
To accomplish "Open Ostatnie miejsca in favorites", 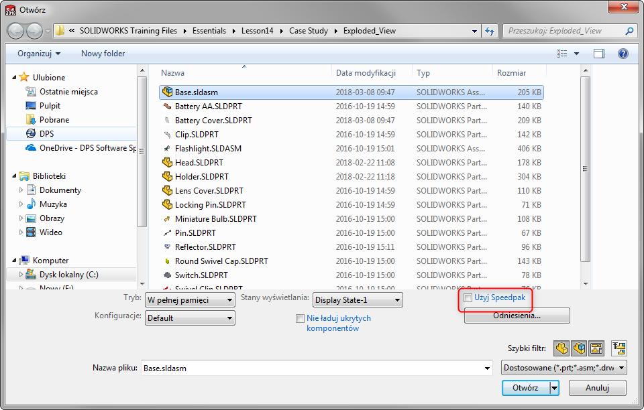I will click(68, 91).
